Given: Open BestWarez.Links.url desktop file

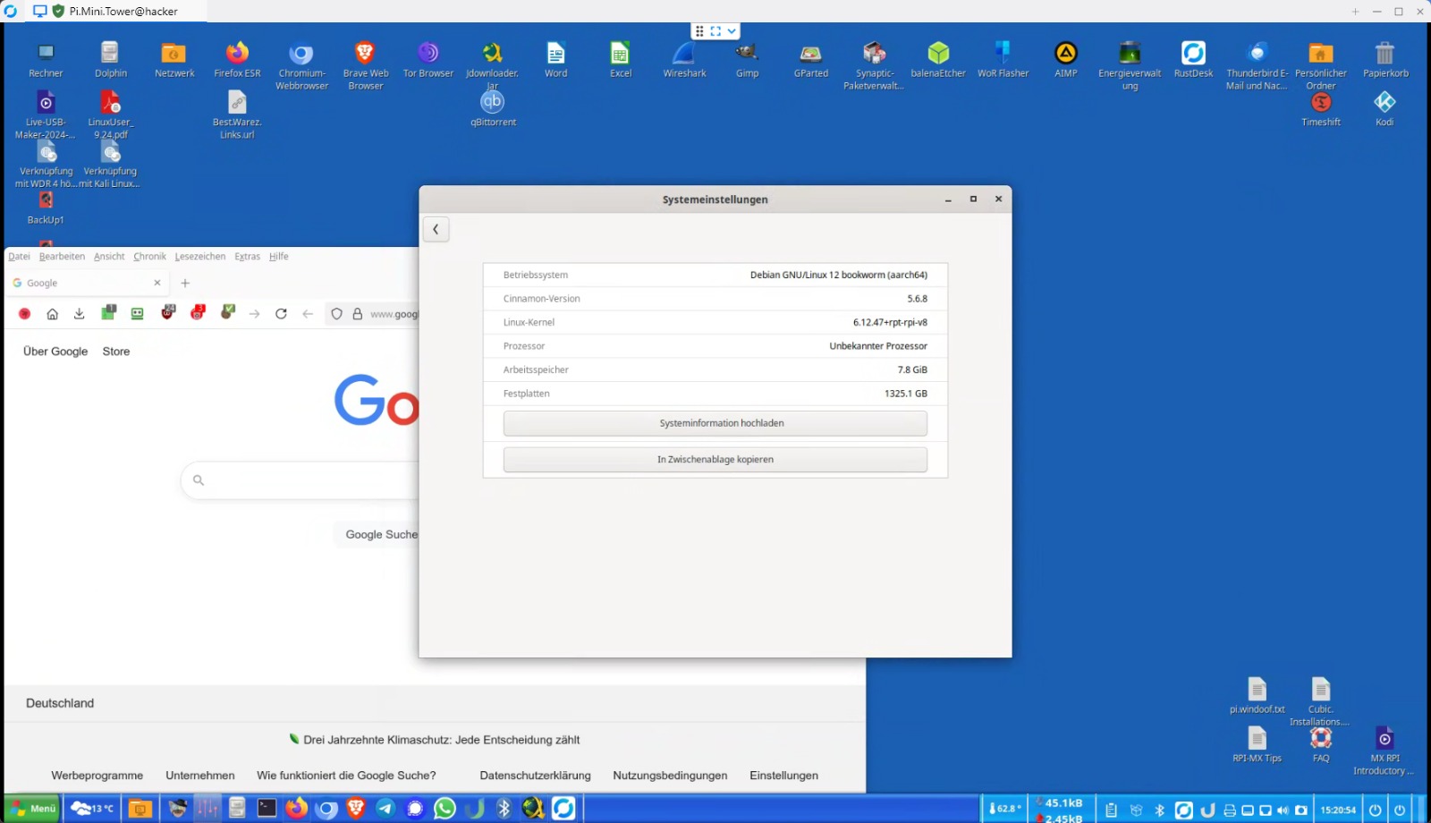Looking at the screenshot, I should [237, 115].
